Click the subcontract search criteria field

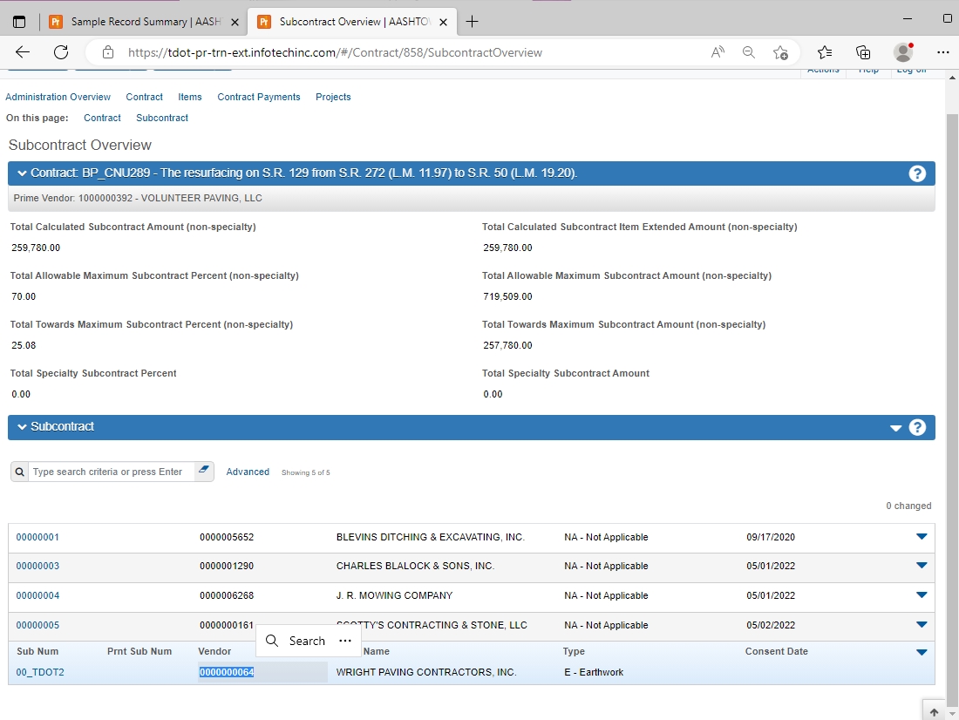(112, 472)
